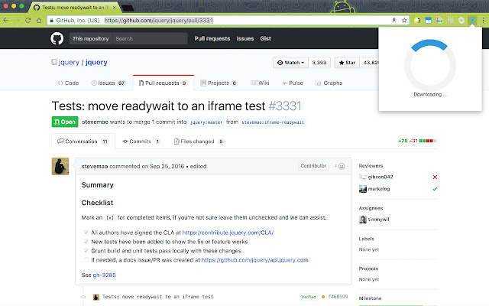Screen dimensions: 489x306
Task: Click the Star button
Action: click(x=347, y=63)
